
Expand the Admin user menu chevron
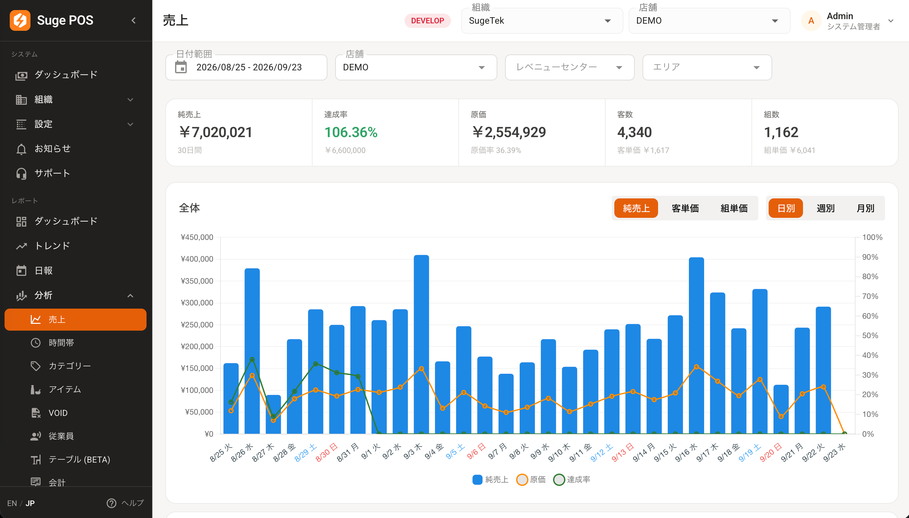(x=891, y=21)
